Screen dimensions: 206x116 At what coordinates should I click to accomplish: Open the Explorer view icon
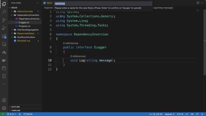[4, 4]
